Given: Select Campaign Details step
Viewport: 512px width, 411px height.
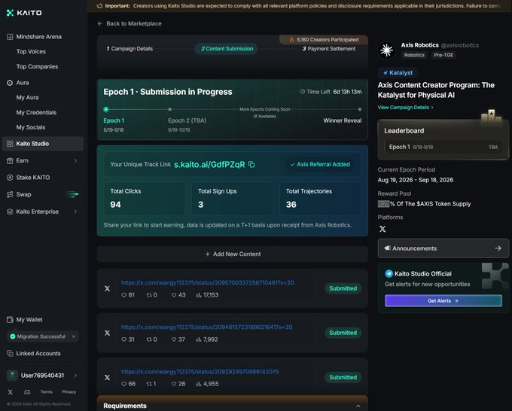Looking at the screenshot, I should 130,49.
